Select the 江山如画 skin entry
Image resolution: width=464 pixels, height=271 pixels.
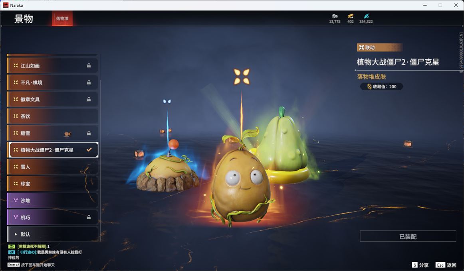[53, 65]
